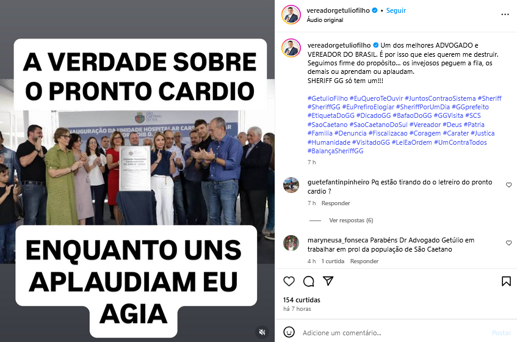Screen dimensions: 517x342
Task: Unmute the video sound icon
Action: (262, 332)
